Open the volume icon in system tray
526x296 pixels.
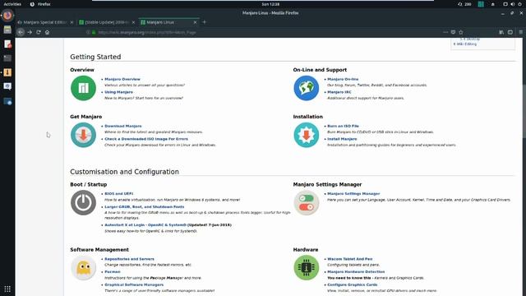click(513, 4)
